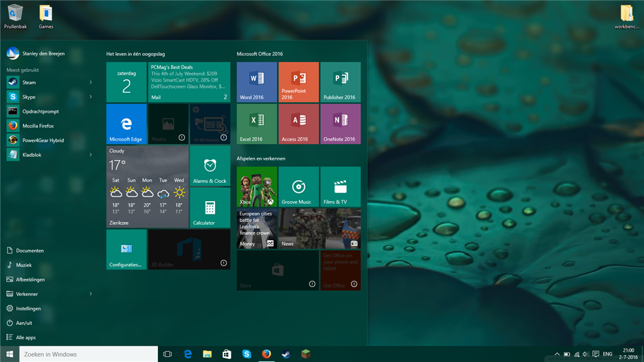Open the dimmed Photos tile
Image resolution: width=644 pixels, height=362 pixels.
pyautogui.click(x=169, y=124)
